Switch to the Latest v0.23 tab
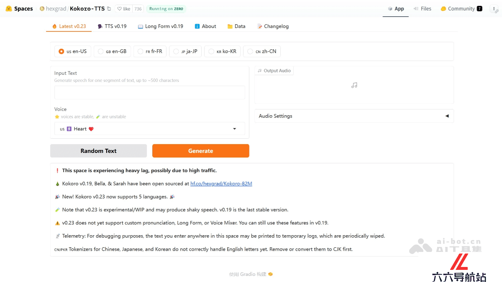This screenshot has height=282, width=502. 69,26
